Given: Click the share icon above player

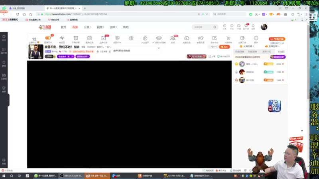Looking at the screenshot, I should [212, 56].
